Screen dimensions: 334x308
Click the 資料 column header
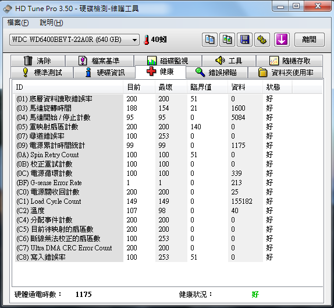tap(245, 87)
